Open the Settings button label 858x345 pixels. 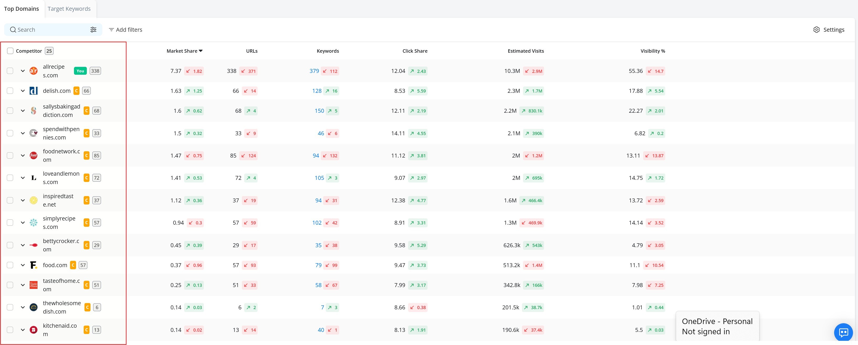tap(834, 30)
